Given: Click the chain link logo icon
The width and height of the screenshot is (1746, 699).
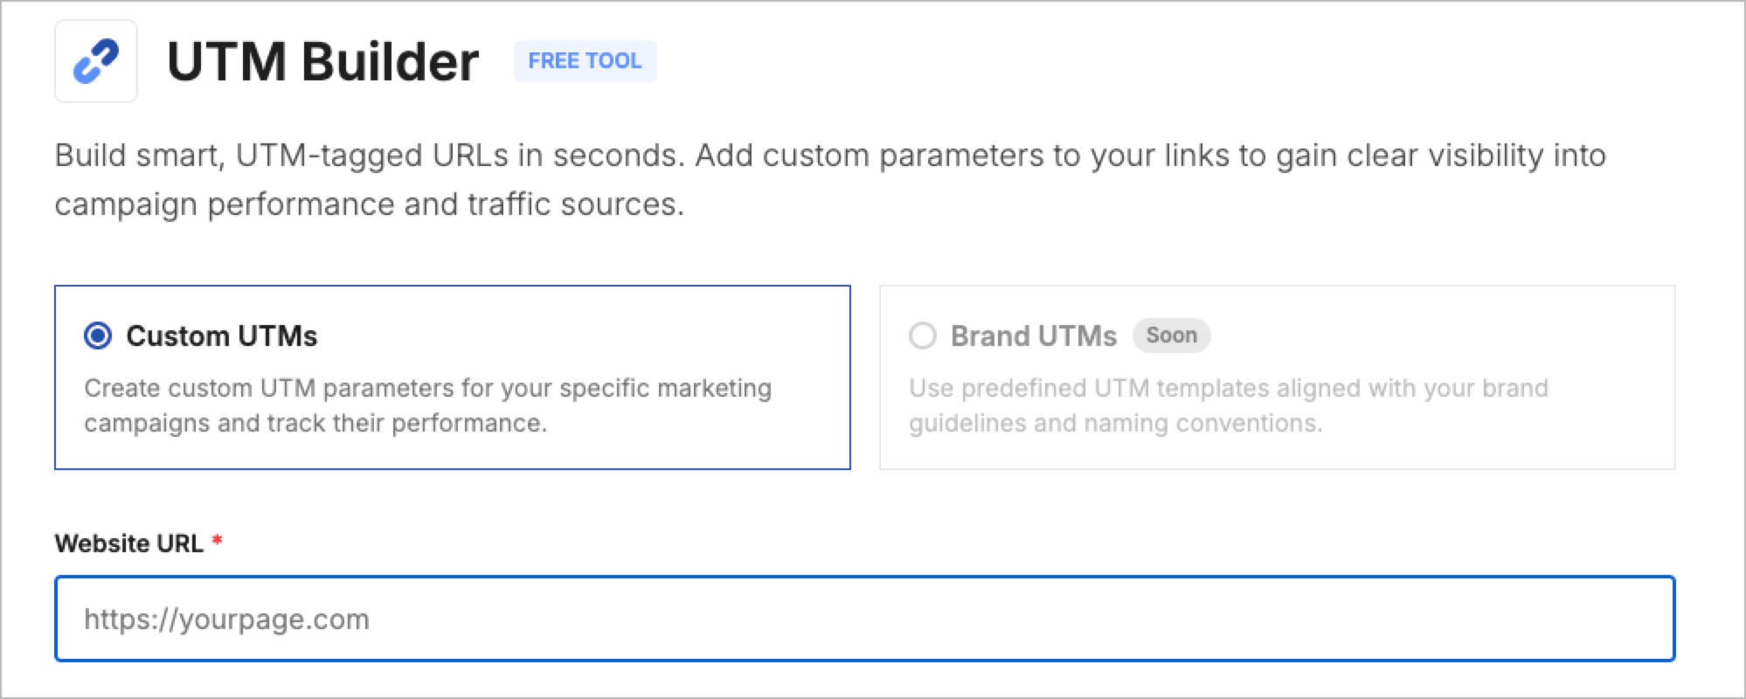Looking at the screenshot, I should click(96, 61).
